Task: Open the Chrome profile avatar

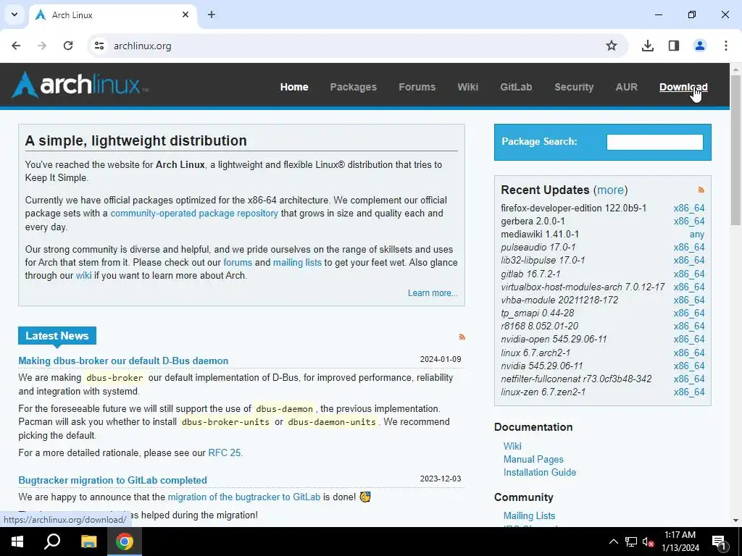Action: (x=700, y=46)
